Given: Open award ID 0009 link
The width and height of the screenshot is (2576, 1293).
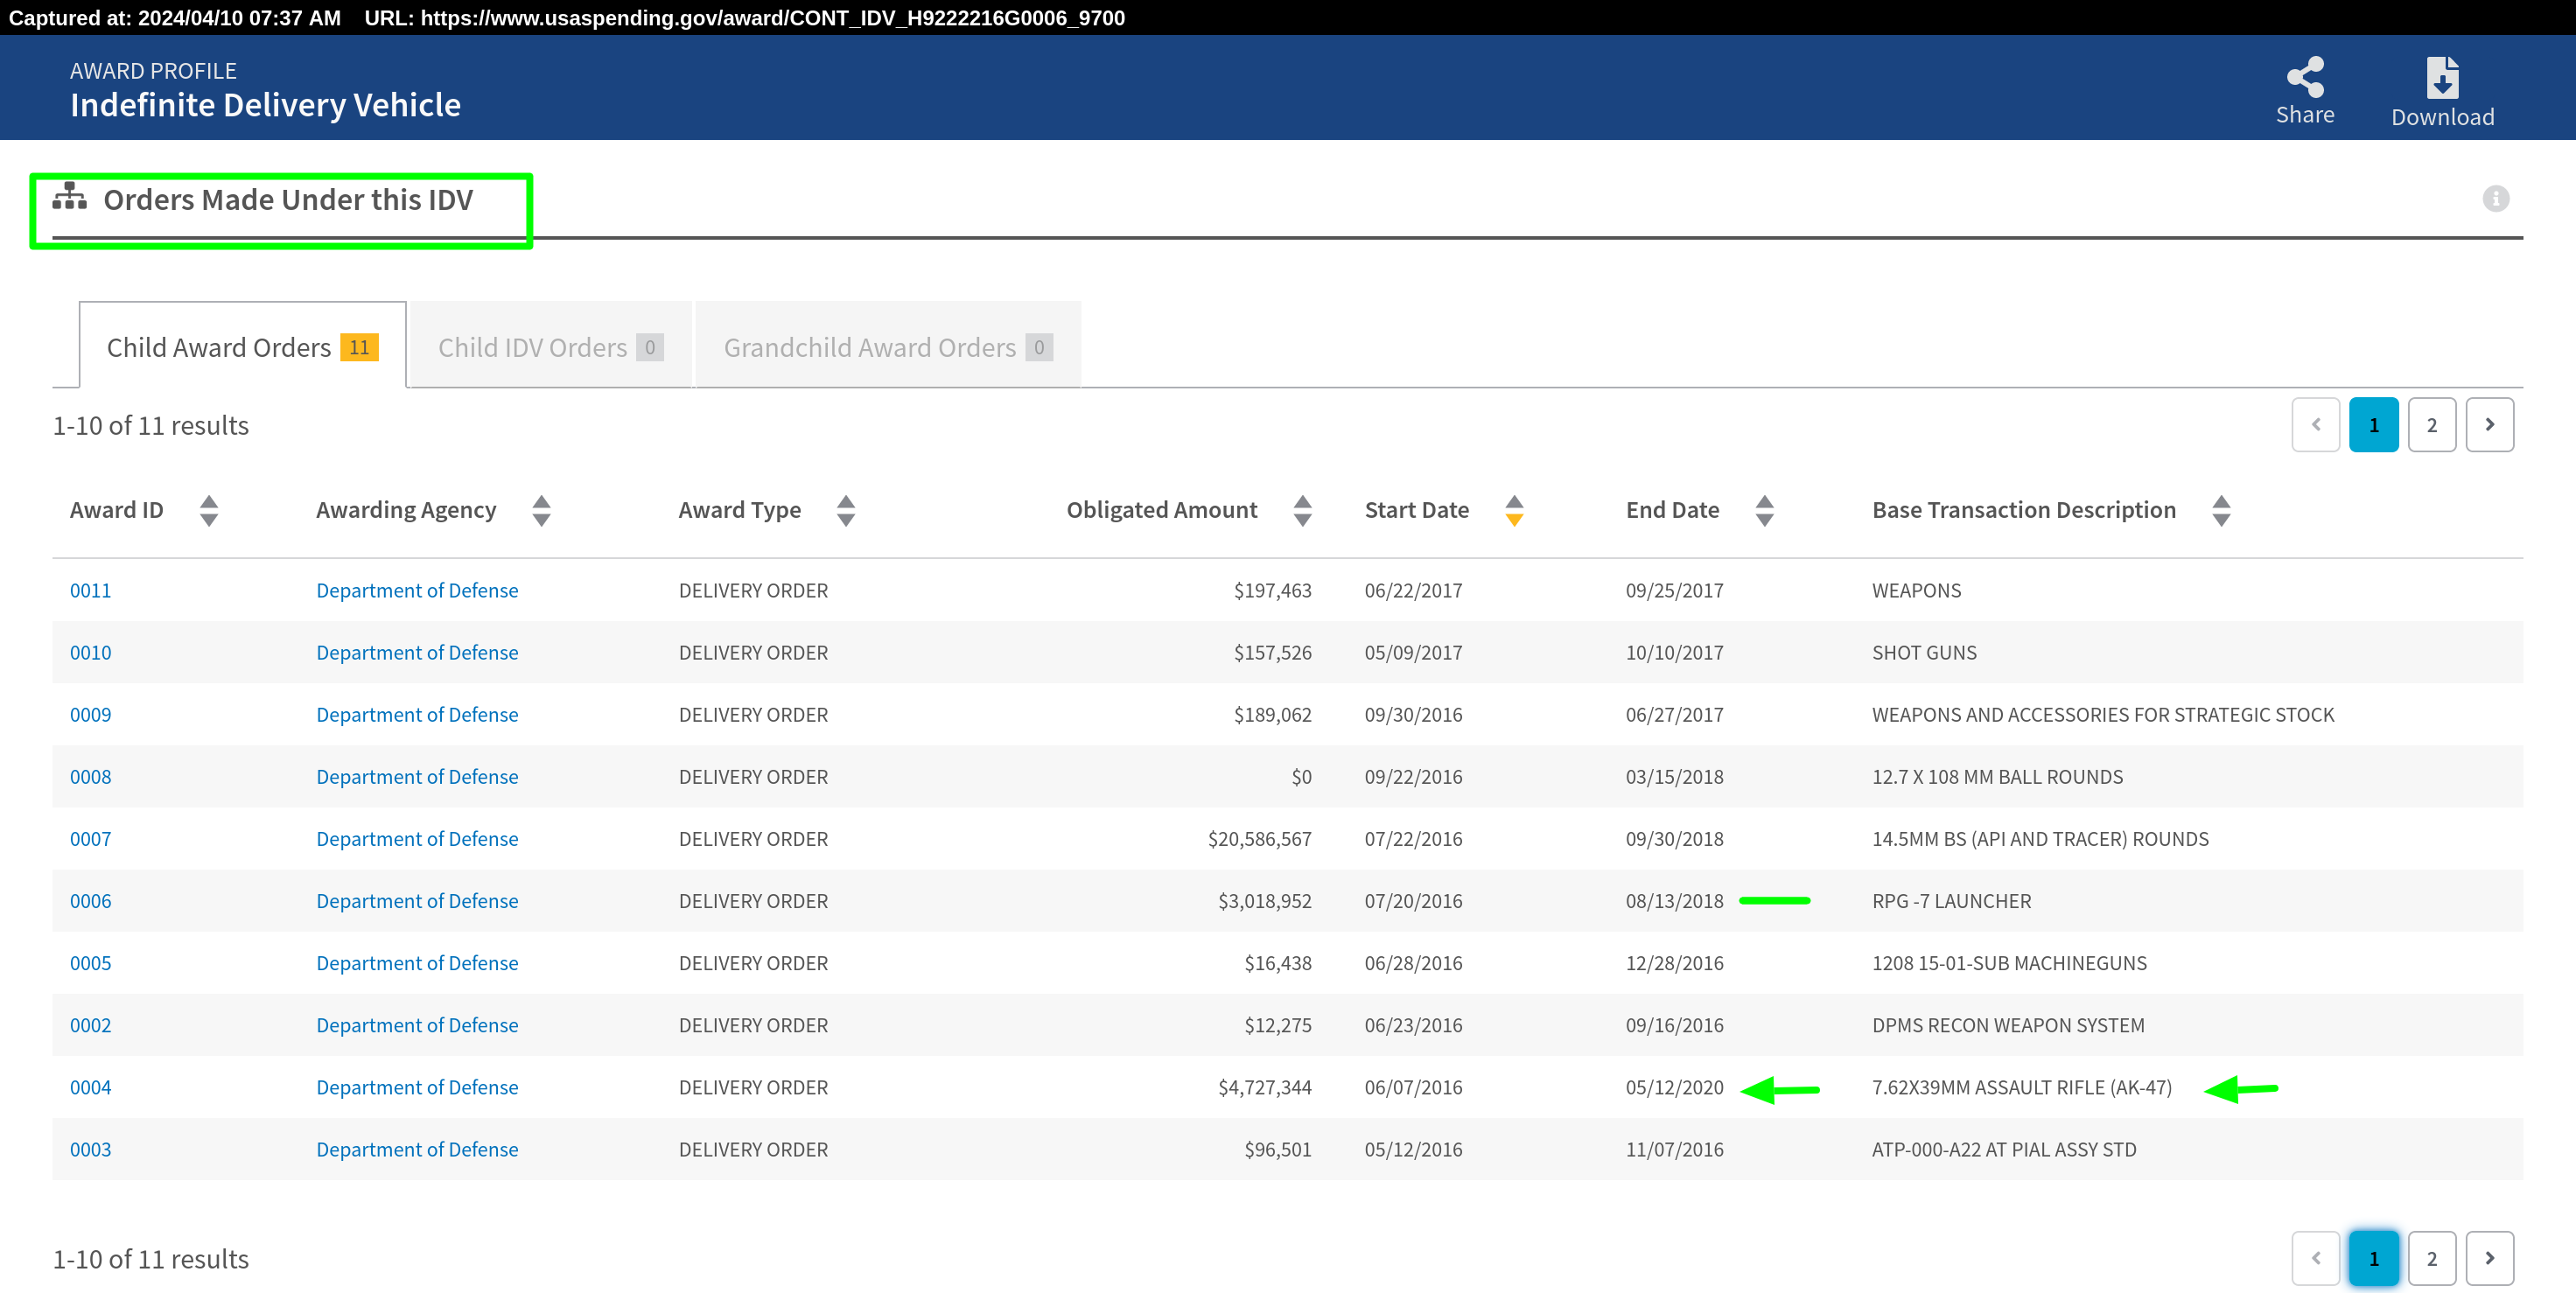Looking at the screenshot, I should coord(90,715).
